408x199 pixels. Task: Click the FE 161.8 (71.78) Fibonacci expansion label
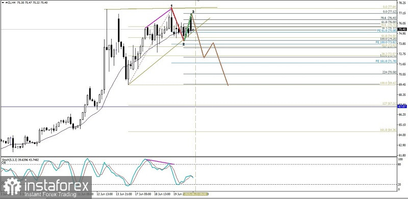(386, 61)
